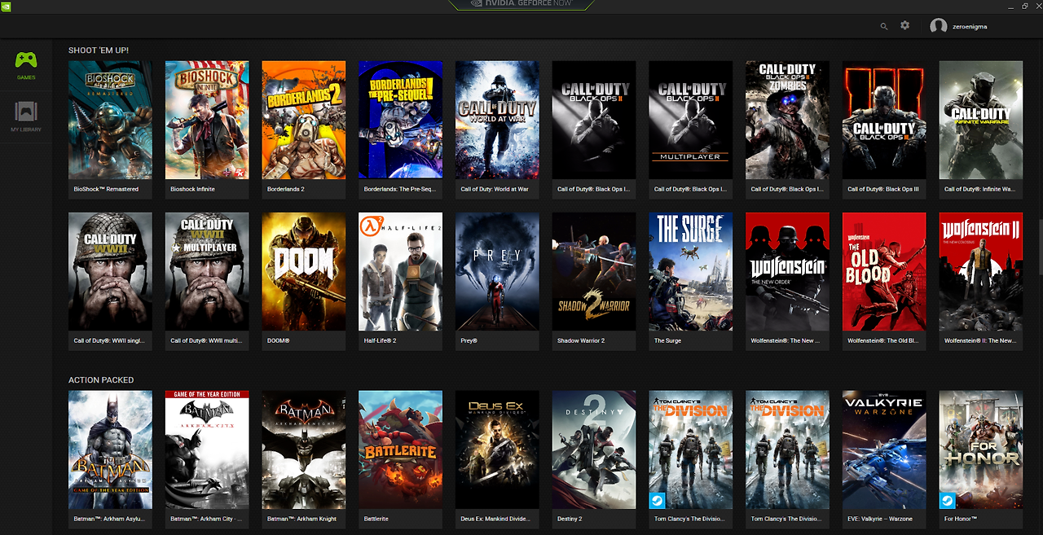Select EVE: Valkyrie – Warzone
The height and width of the screenshot is (535, 1043).
[884, 449]
